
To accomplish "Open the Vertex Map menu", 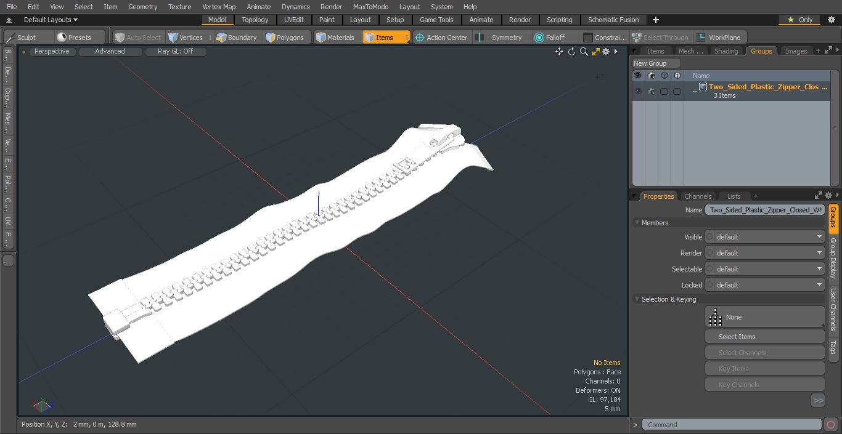I will pyautogui.click(x=219, y=7).
